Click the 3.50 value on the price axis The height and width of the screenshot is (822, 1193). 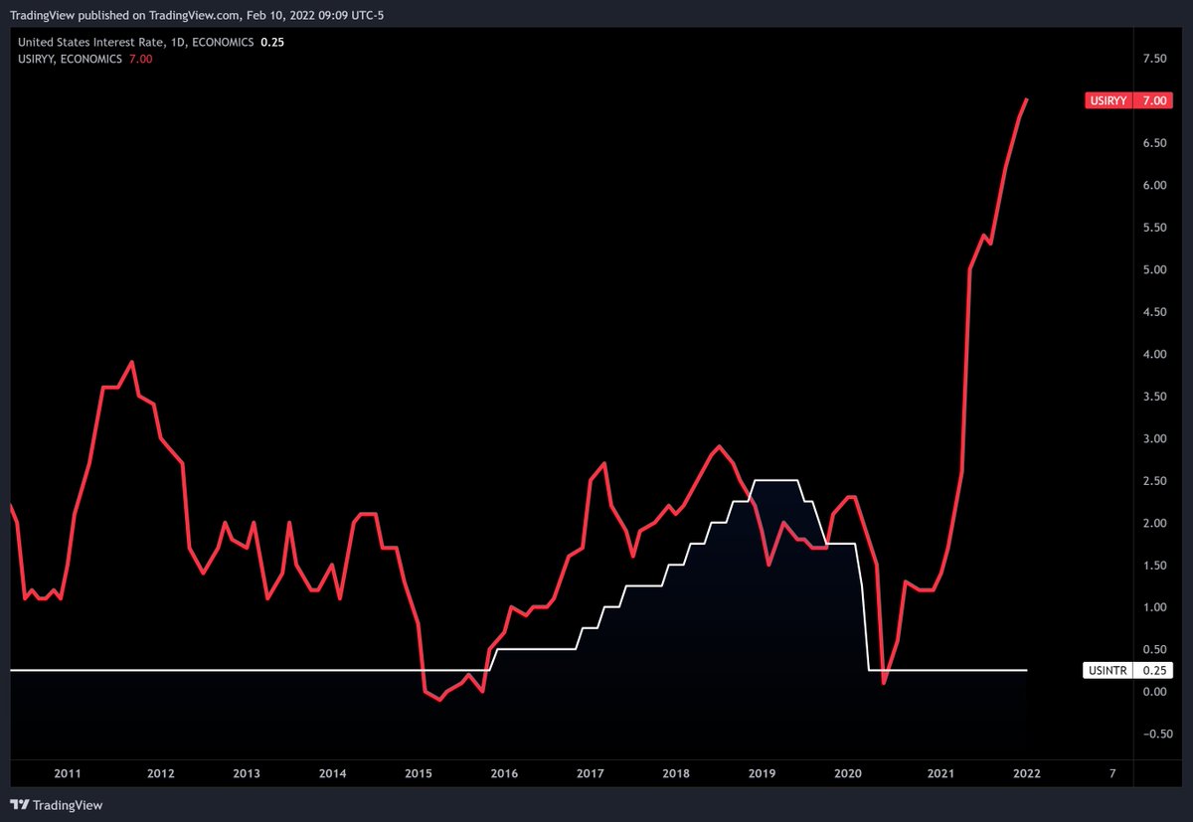pos(1154,397)
